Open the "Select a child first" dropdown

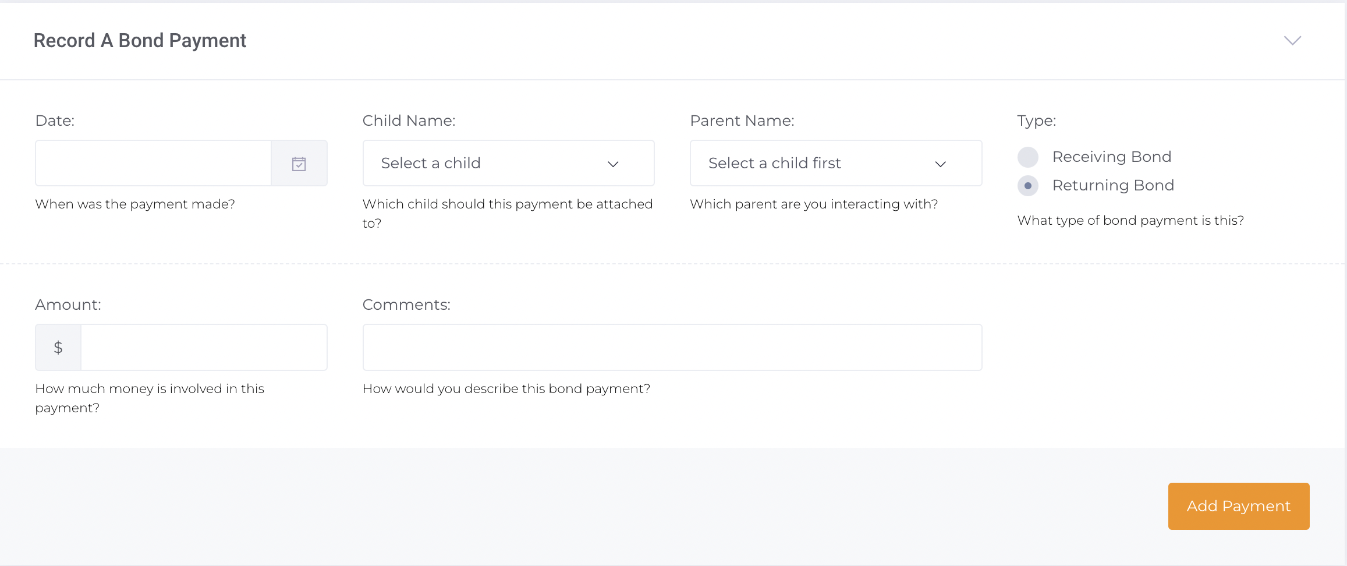click(835, 164)
